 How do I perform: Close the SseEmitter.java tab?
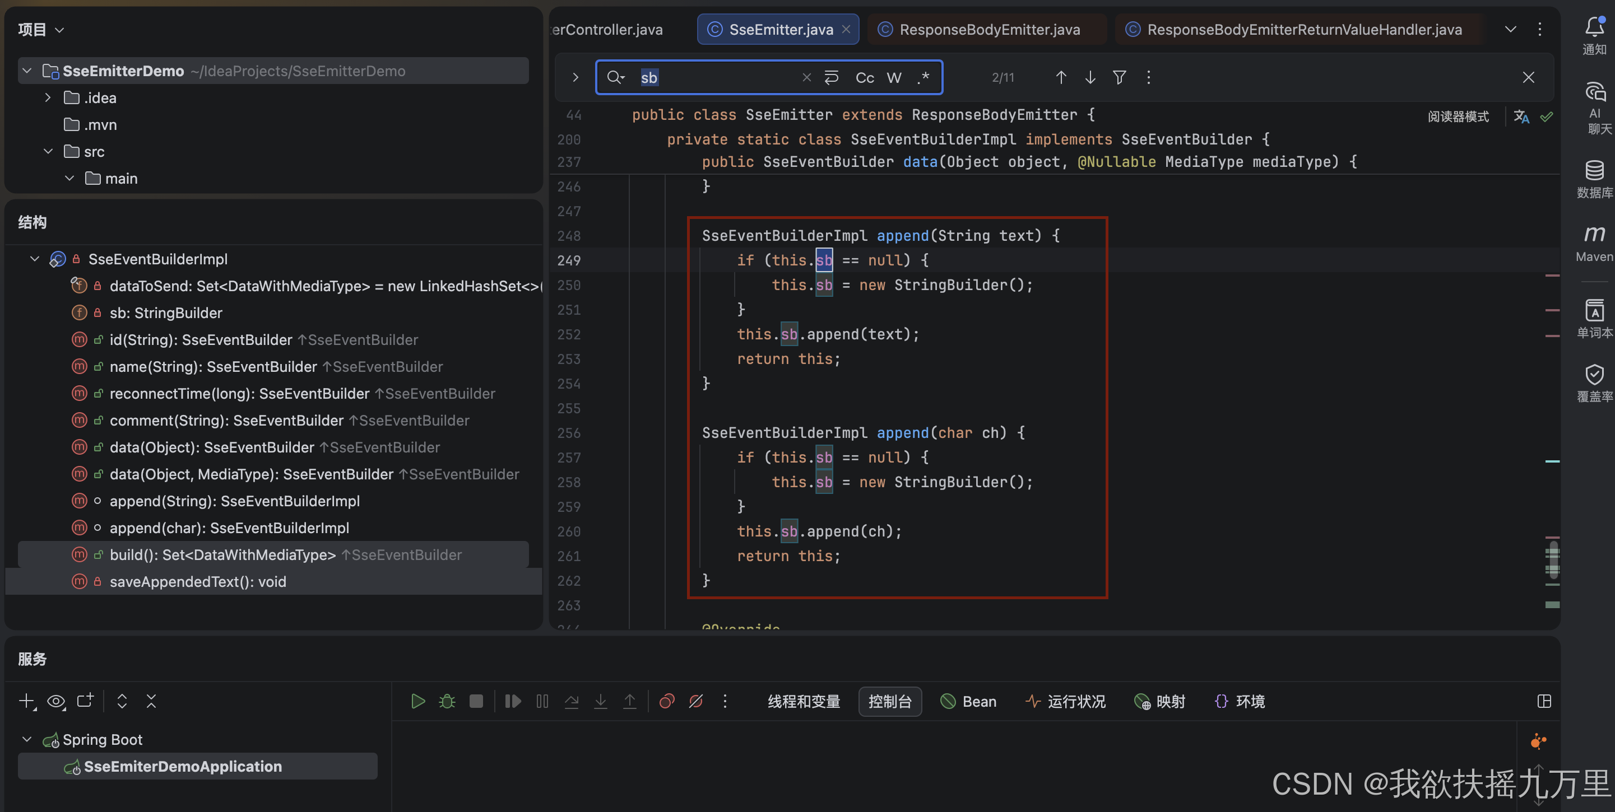(846, 30)
